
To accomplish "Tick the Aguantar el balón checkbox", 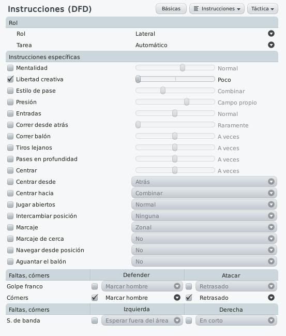I will [x=10, y=261].
